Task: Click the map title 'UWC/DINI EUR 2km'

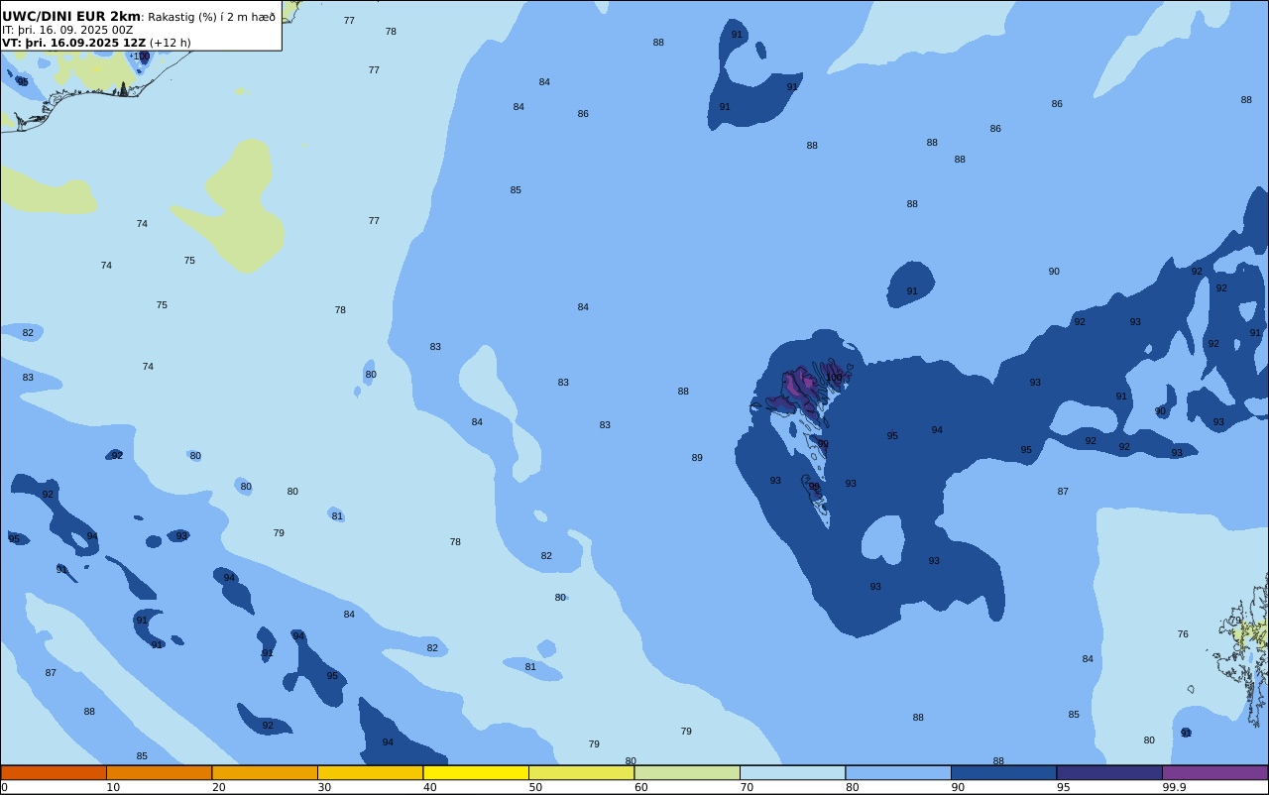Action: click(x=71, y=17)
